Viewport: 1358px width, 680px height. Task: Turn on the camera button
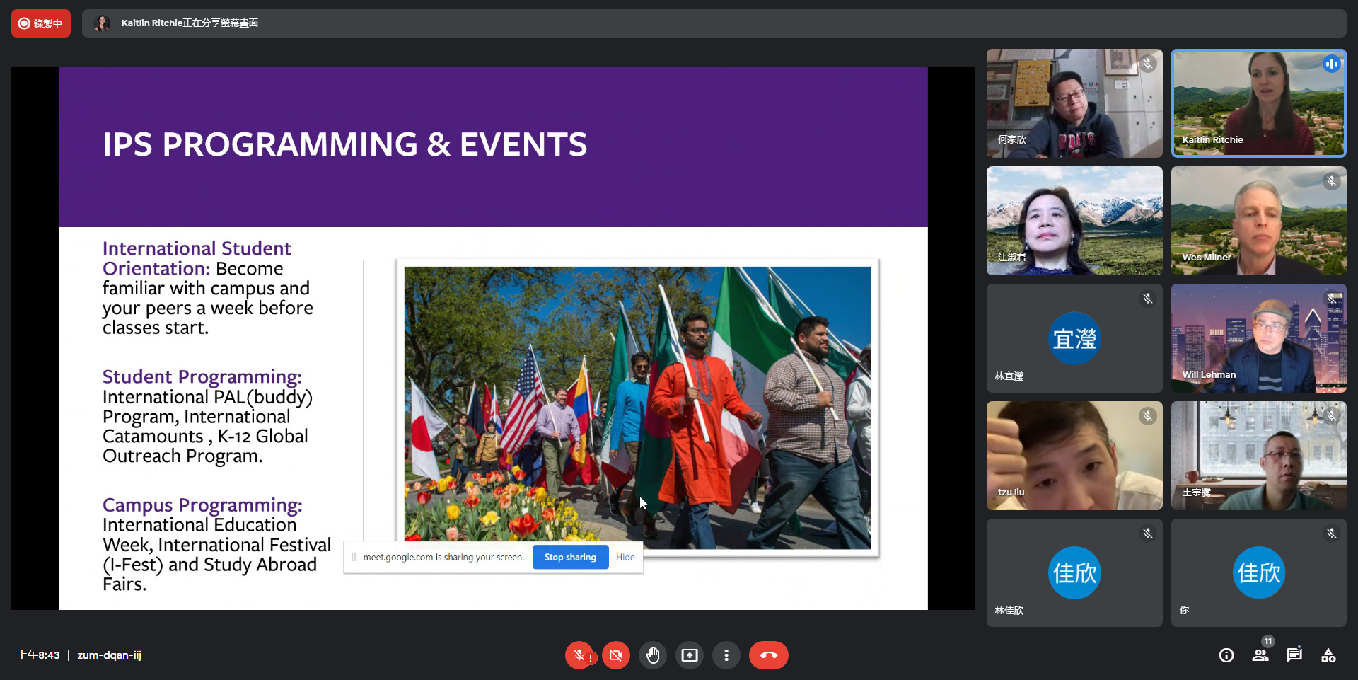pyautogui.click(x=616, y=655)
